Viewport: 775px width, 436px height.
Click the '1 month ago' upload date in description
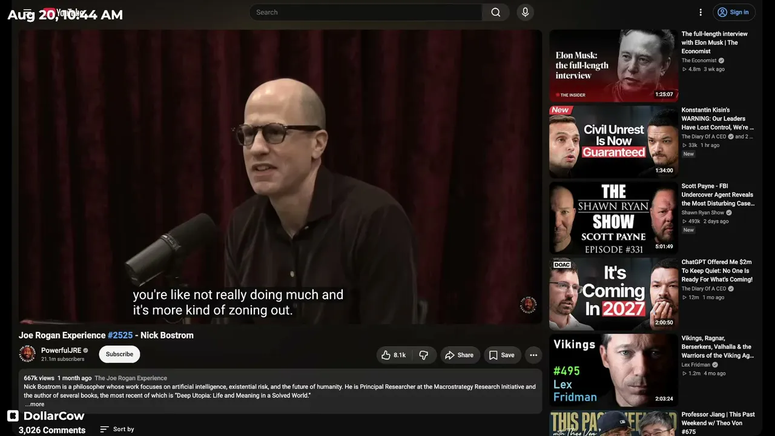(x=74, y=378)
